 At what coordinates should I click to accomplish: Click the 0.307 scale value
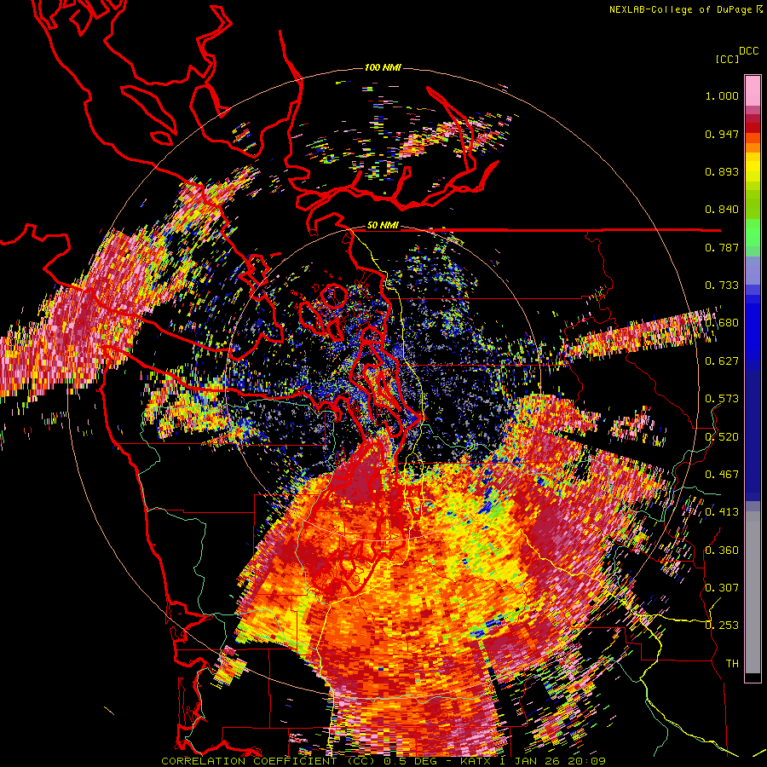(x=722, y=588)
